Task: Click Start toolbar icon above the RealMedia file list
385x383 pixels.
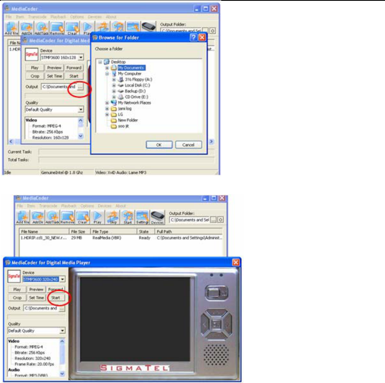Action: (x=128, y=217)
